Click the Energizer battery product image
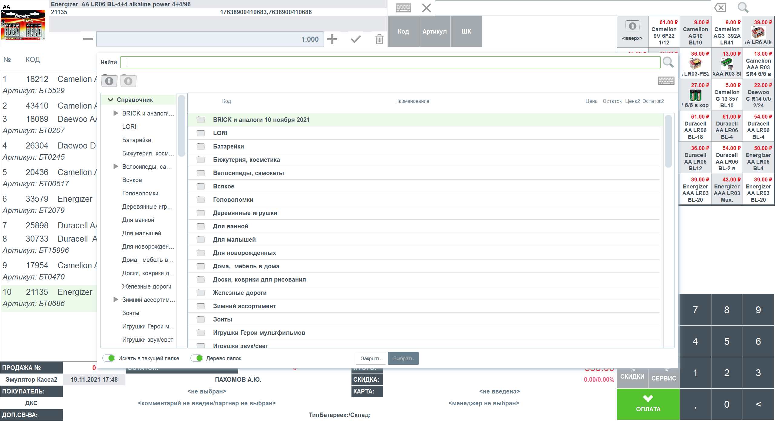The height and width of the screenshot is (421, 775). point(23,25)
